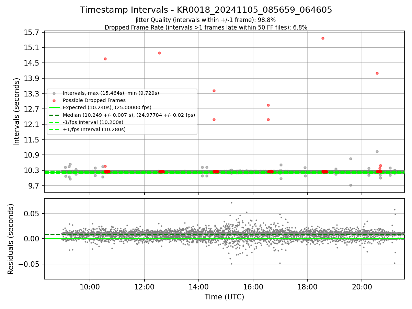
Task: Click the plot title containing KR0018_20241105_085659_064605
Action: tap(206, 10)
